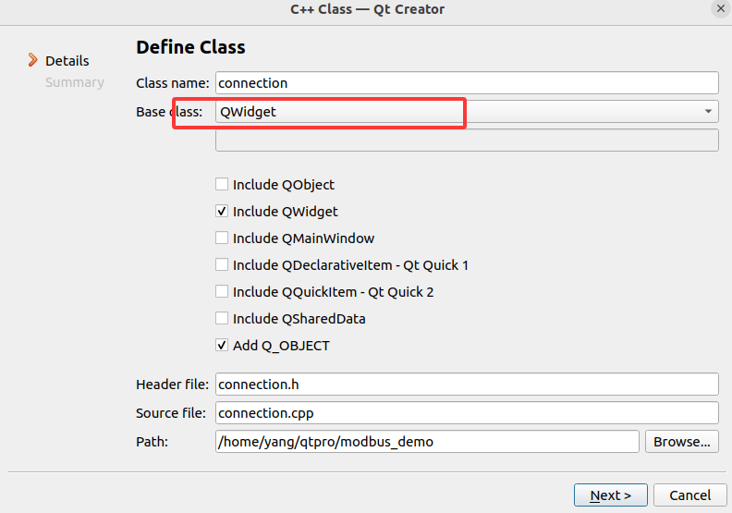Check Include QQuickItem - Qt Quick 2
The width and height of the screenshot is (732, 513).
tap(222, 292)
